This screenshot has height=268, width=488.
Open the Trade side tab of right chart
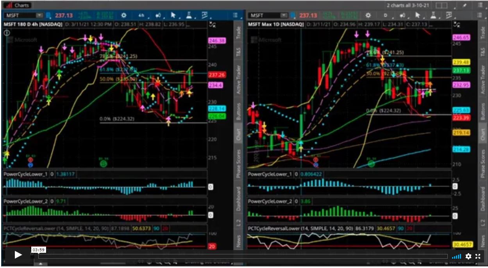483,33
